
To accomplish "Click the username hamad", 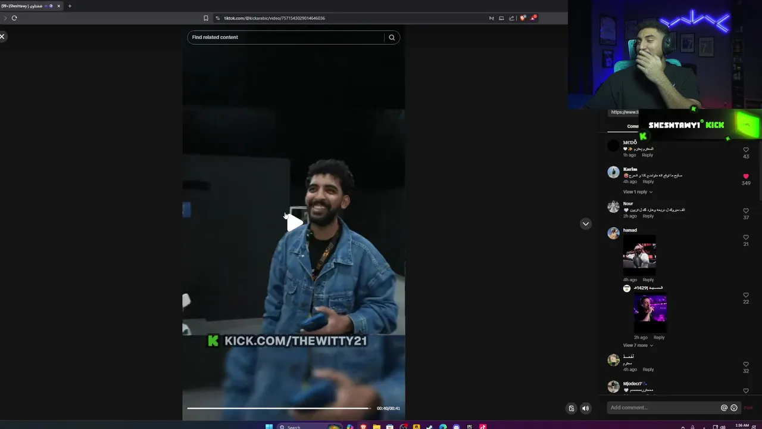I will pos(630,230).
